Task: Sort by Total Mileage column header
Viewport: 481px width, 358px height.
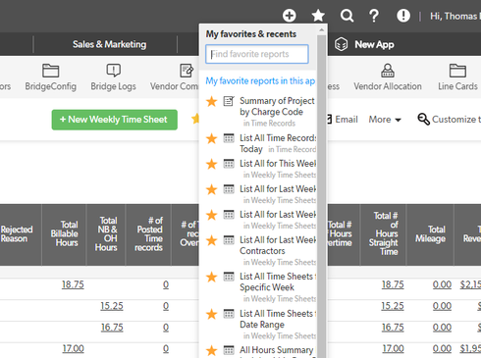Action: (431, 233)
